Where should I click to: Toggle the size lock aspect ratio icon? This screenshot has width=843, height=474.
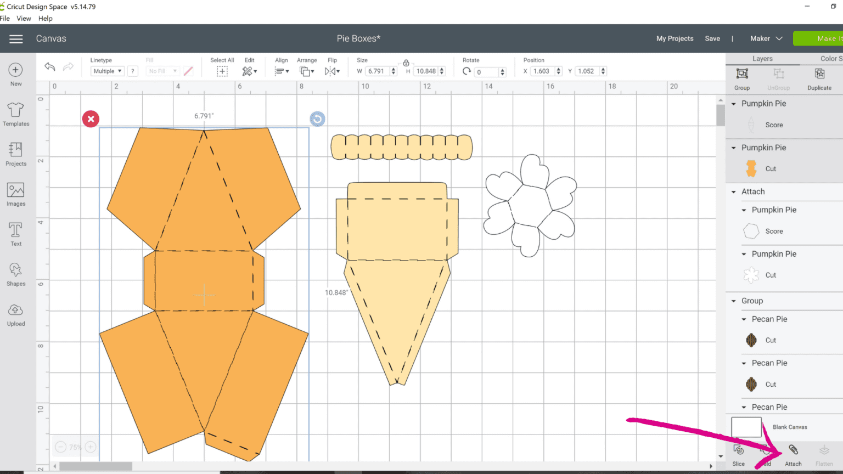tap(406, 63)
